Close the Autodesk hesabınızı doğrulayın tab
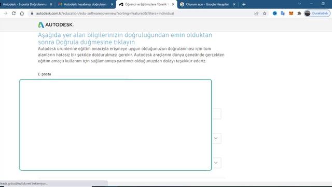The width and height of the screenshot is (332, 187). coord(112,4)
